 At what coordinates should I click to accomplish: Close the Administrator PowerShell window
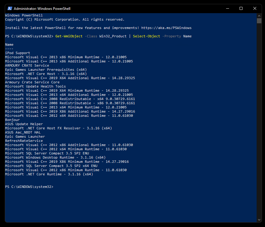[x=255, y=8]
